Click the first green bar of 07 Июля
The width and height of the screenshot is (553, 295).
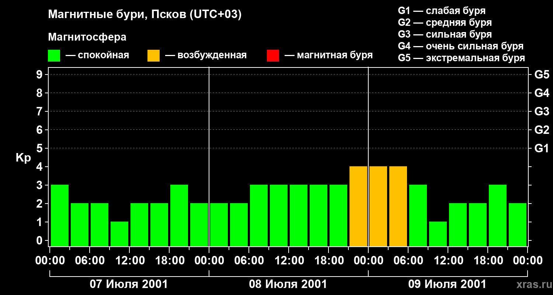tap(60, 215)
